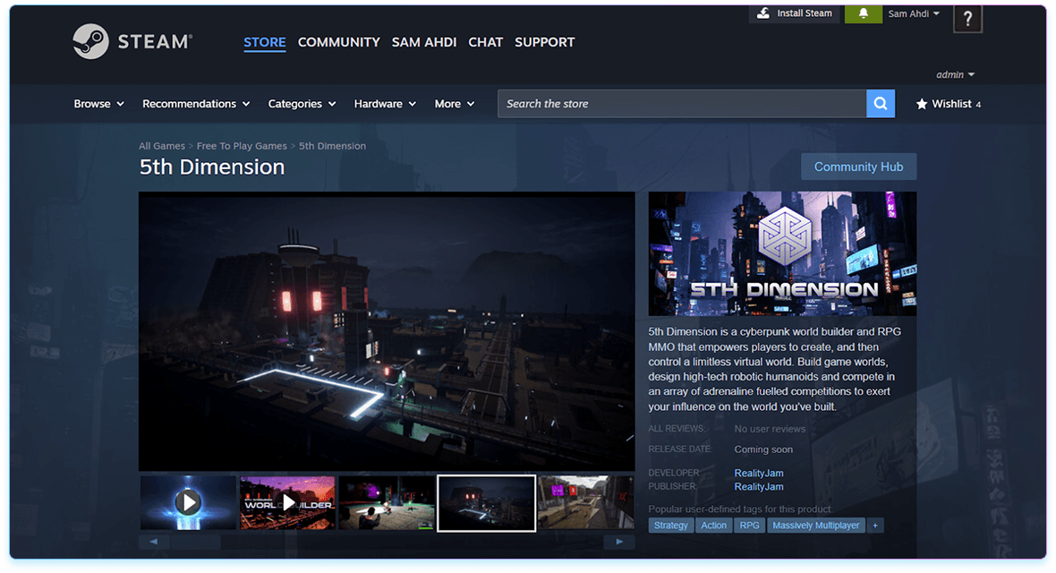Click the thumbnail strip scrollbar handle

click(x=195, y=542)
